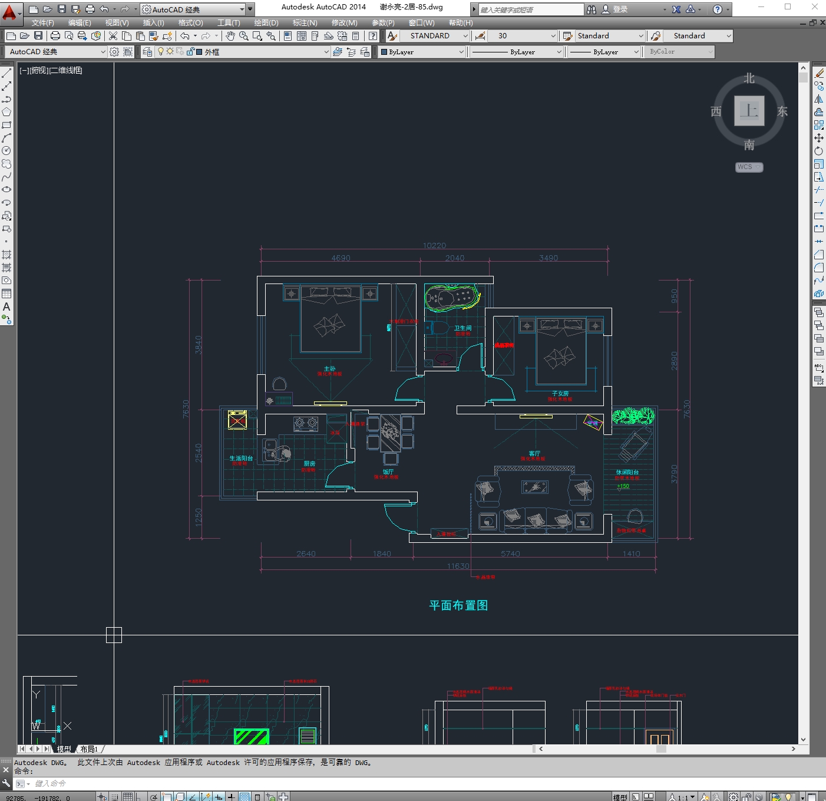Open the Table tool in draw toolbar
Viewport: 826px width, 801px height.
[x=6, y=294]
